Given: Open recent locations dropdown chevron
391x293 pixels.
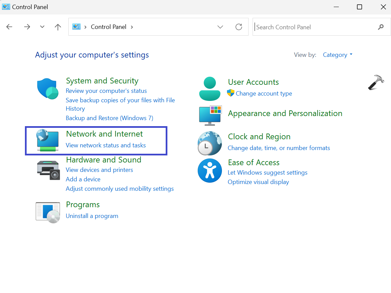Looking at the screenshot, I should (42, 27).
